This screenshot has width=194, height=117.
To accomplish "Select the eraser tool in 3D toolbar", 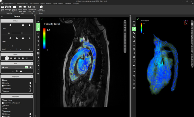I will coord(134,29).
